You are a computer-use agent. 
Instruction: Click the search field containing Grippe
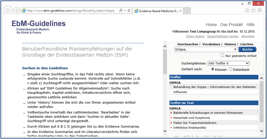[x=206, y=49]
